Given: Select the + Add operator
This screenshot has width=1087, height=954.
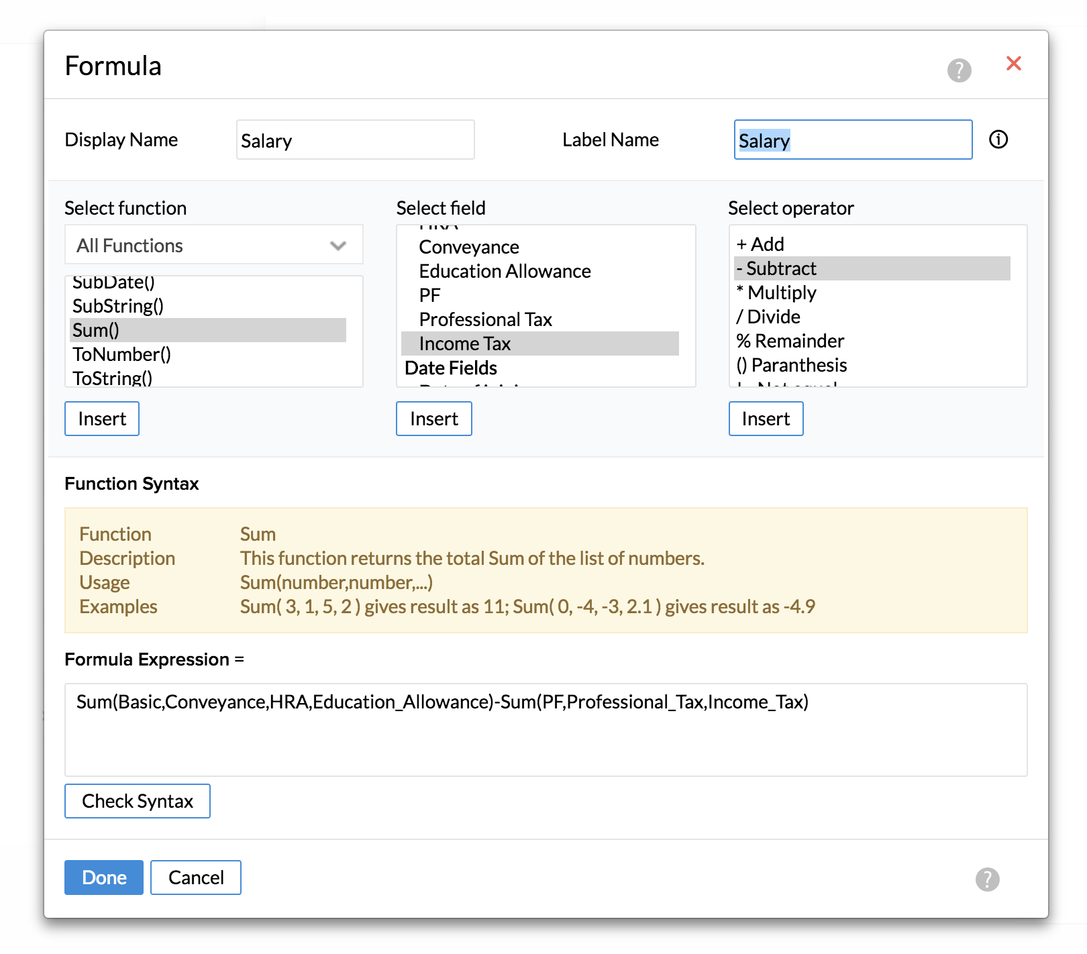Looking at the screenshot, I should (x=760, y=244).
